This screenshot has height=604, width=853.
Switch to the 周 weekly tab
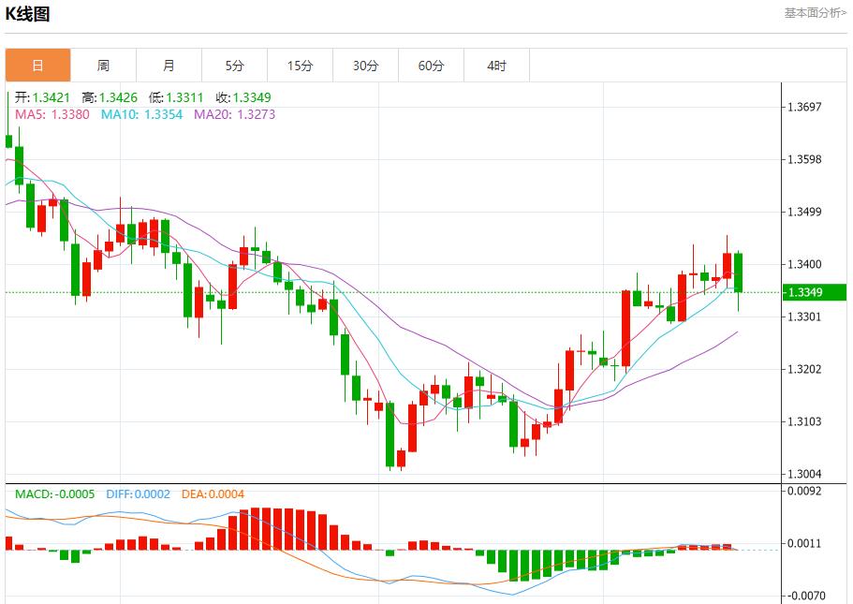click(103, 66)
